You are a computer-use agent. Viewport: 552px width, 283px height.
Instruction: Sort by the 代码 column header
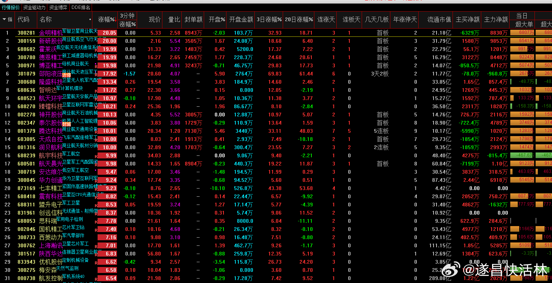click(23, 19)
